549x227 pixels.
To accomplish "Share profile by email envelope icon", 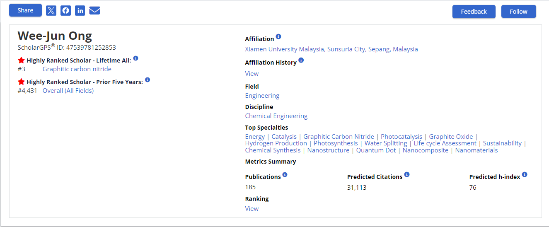I will point(94,11).
